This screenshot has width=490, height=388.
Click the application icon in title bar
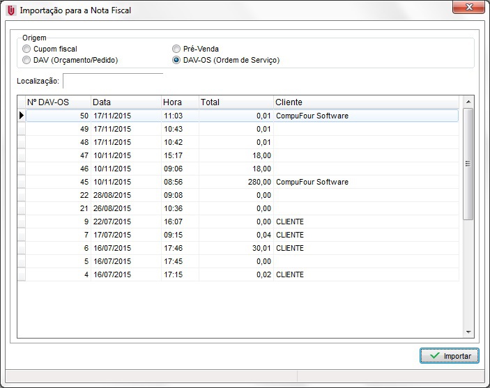point(10,10)
